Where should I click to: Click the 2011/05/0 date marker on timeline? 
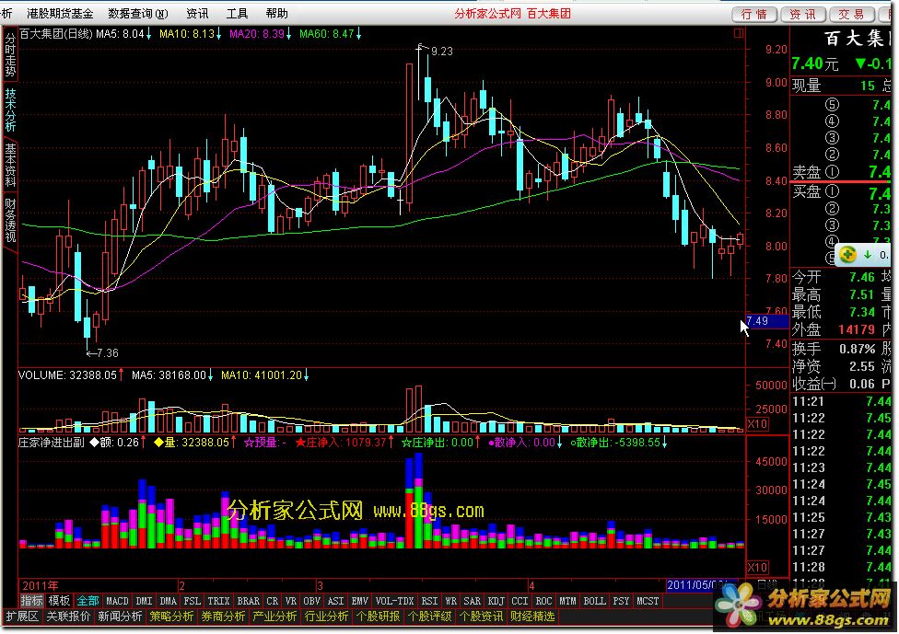(696, 585)
